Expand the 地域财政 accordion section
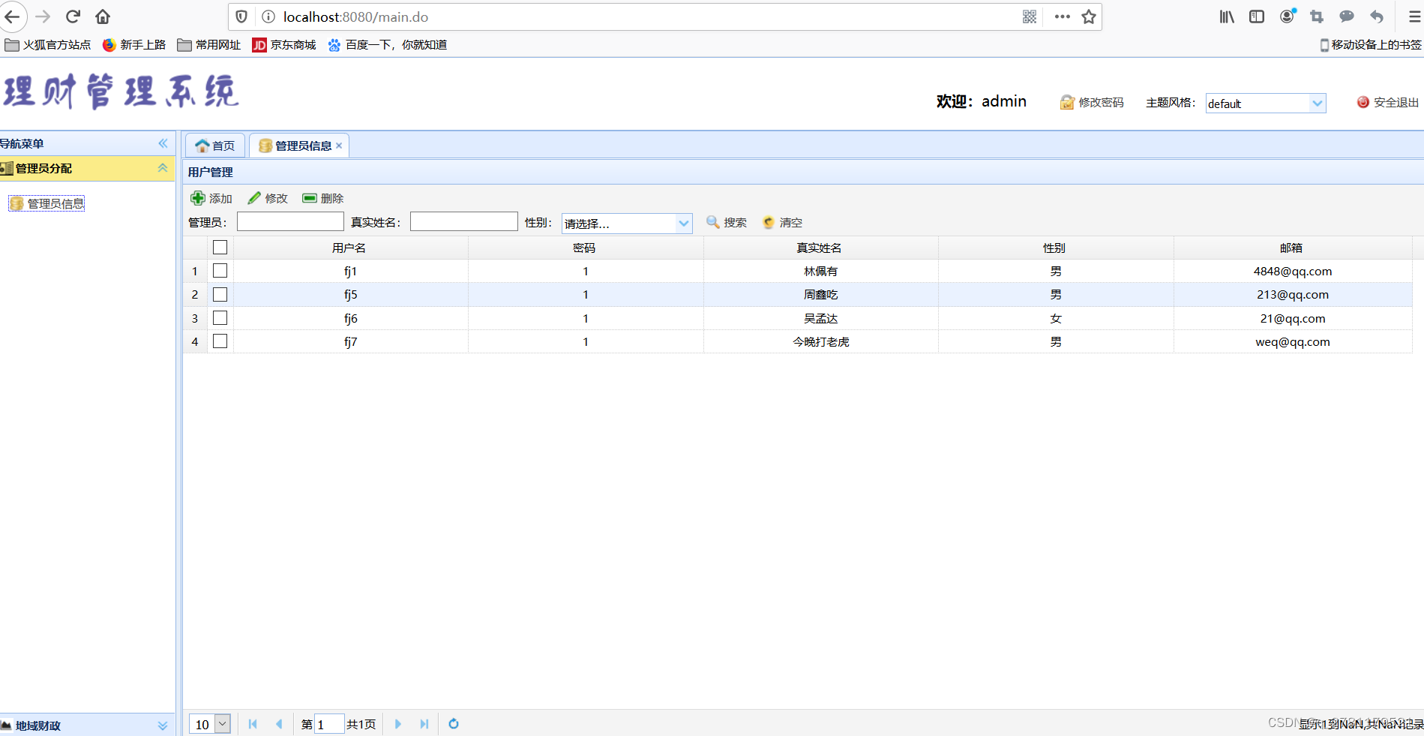 163,725
